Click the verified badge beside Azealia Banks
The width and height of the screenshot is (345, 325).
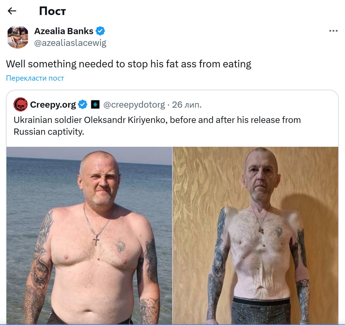[x=100, y=31]
